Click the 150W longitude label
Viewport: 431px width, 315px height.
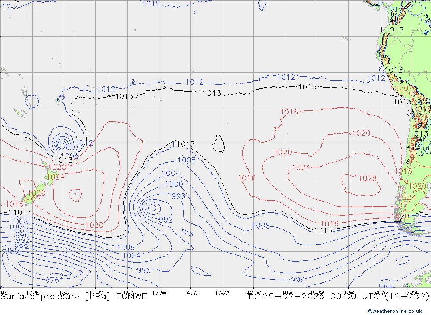click(159, 293)
